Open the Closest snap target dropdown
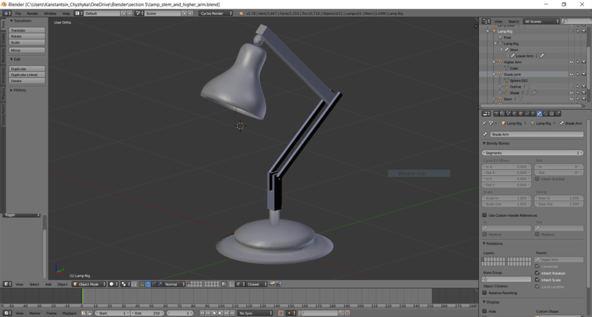 pos(256,284)
